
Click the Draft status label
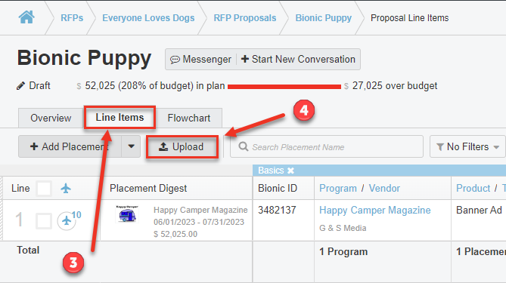[39, 85]
